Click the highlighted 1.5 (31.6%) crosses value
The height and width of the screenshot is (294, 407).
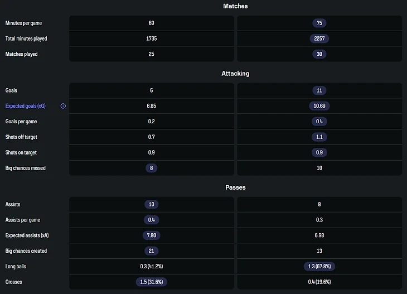pos(152,282)
